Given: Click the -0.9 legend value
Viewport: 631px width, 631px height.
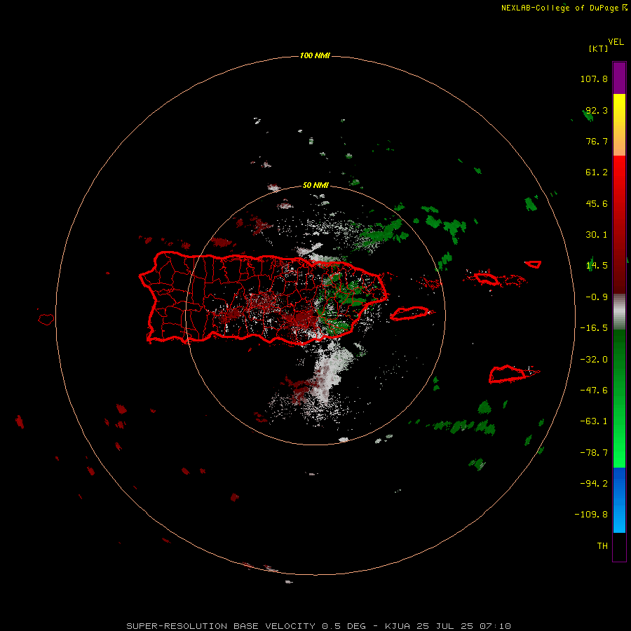Looking at the screenshot, I should [x=597, y=297].
